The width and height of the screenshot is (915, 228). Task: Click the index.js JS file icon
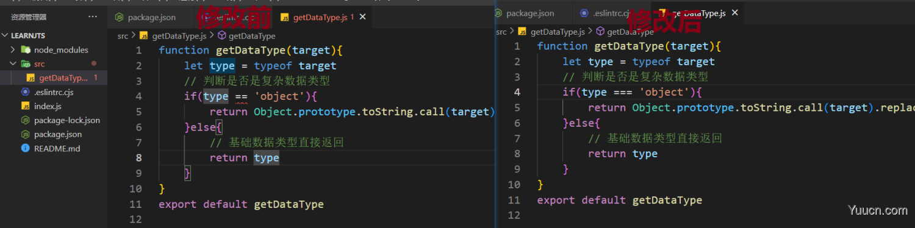[x=26, y=106]
